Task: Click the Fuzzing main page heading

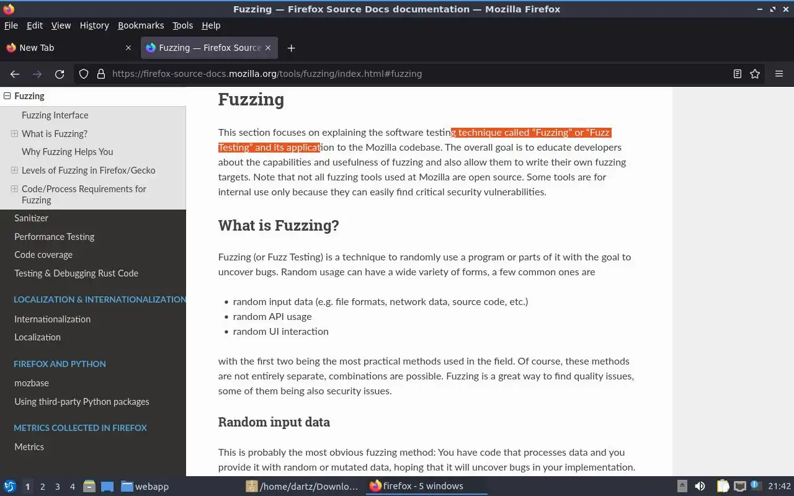Action: 251,99
